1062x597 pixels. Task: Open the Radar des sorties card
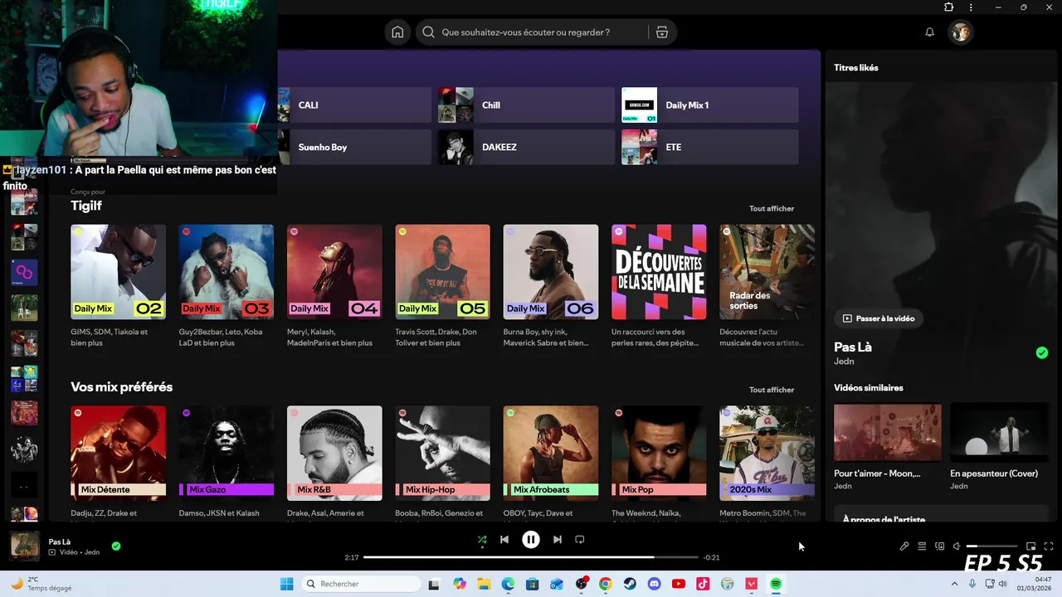pos(767,272)
